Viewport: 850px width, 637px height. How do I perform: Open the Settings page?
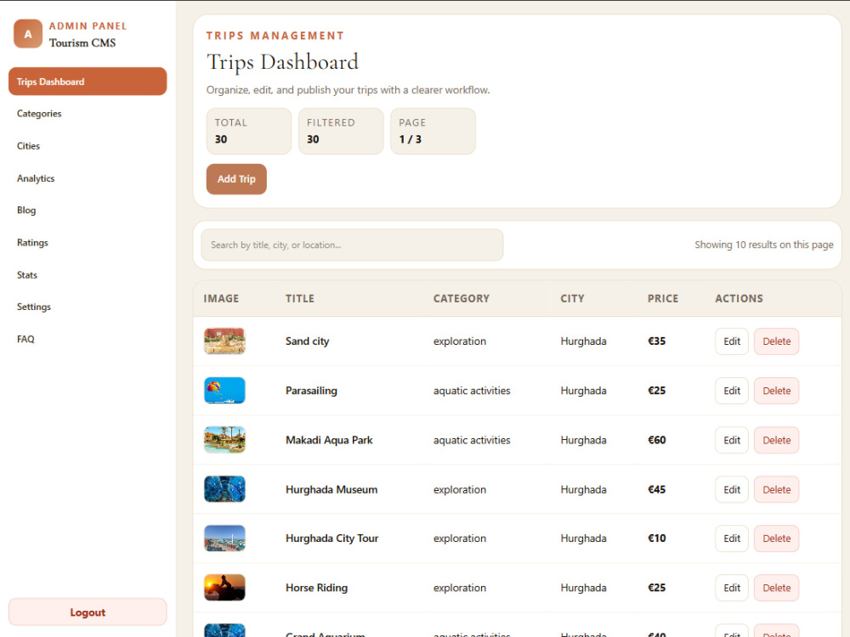click(x=34, y=307)
